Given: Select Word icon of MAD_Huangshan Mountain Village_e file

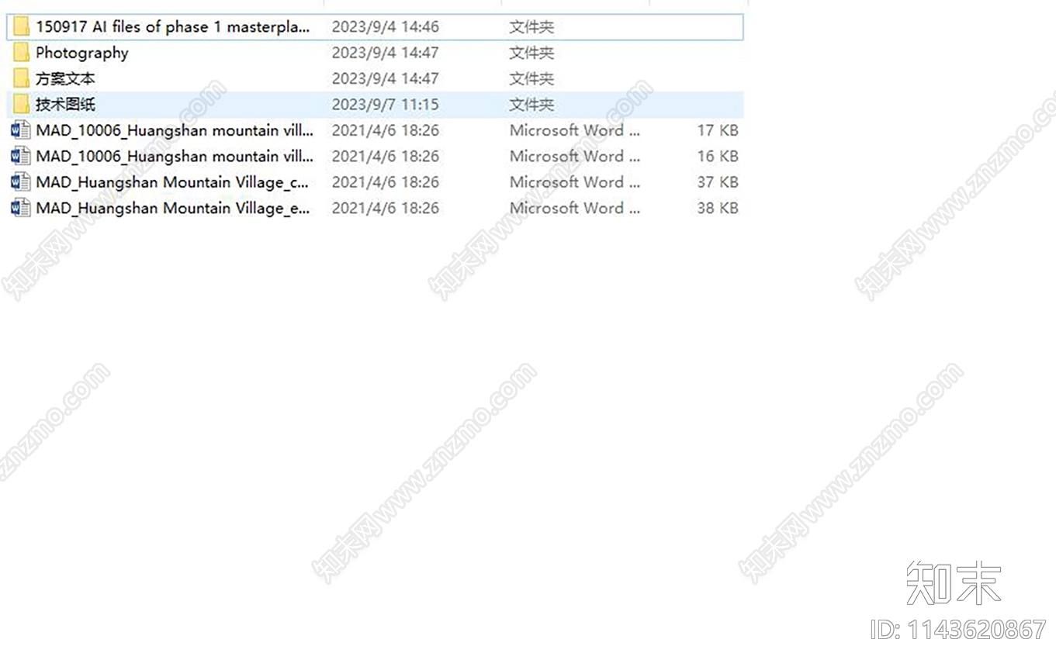Looking at the screenshot, I should 21,208.
